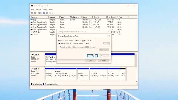Image resolution: width=178 pixels, height=100 pixels.
Task: Sort by the Layout column header
Action: [54, 17]
